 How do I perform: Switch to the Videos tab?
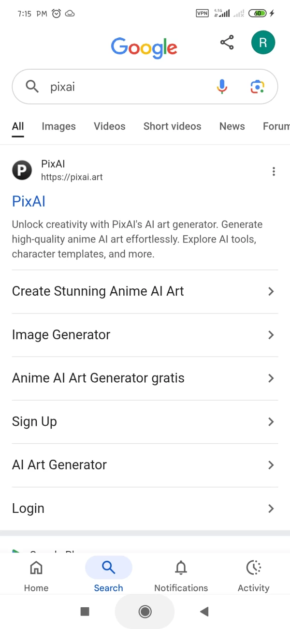(110, 126)
